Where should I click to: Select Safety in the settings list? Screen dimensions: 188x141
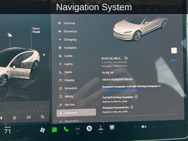[x=66, y=97]
